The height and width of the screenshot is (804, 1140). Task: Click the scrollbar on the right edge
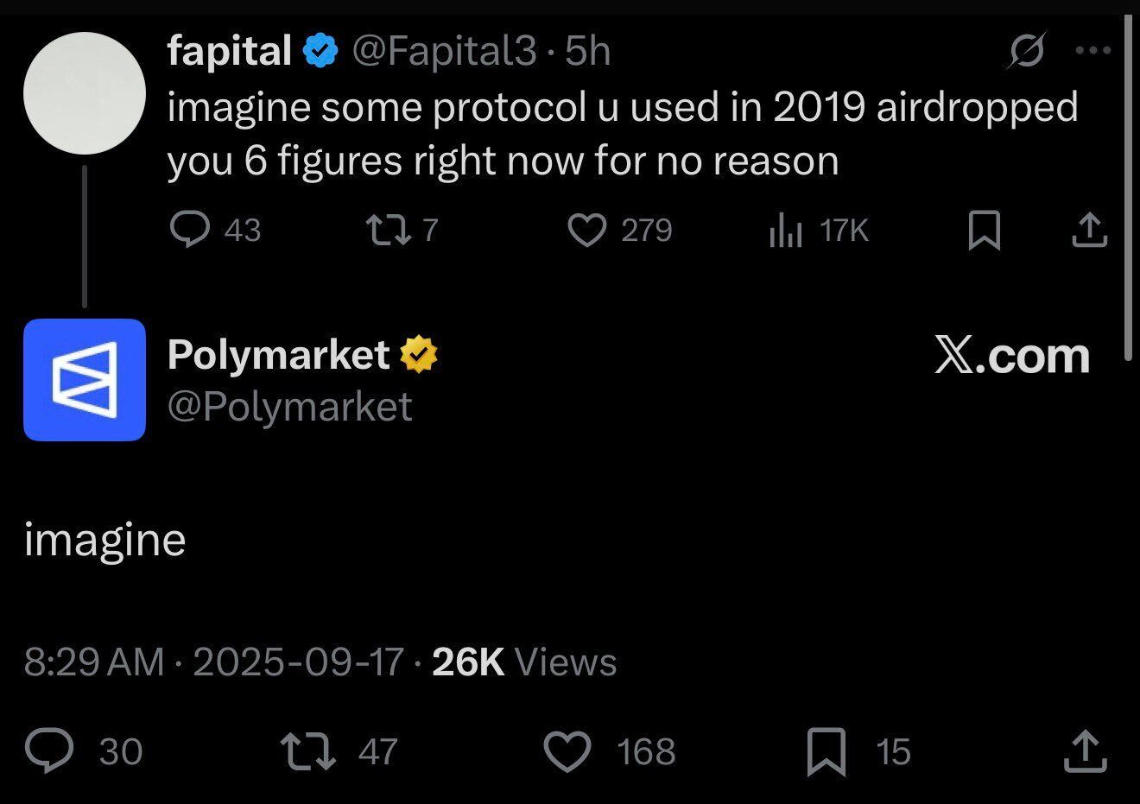coord(1129,190)
